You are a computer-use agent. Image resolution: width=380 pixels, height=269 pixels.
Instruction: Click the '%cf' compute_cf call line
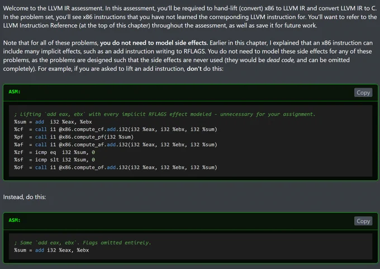[116, 129]
